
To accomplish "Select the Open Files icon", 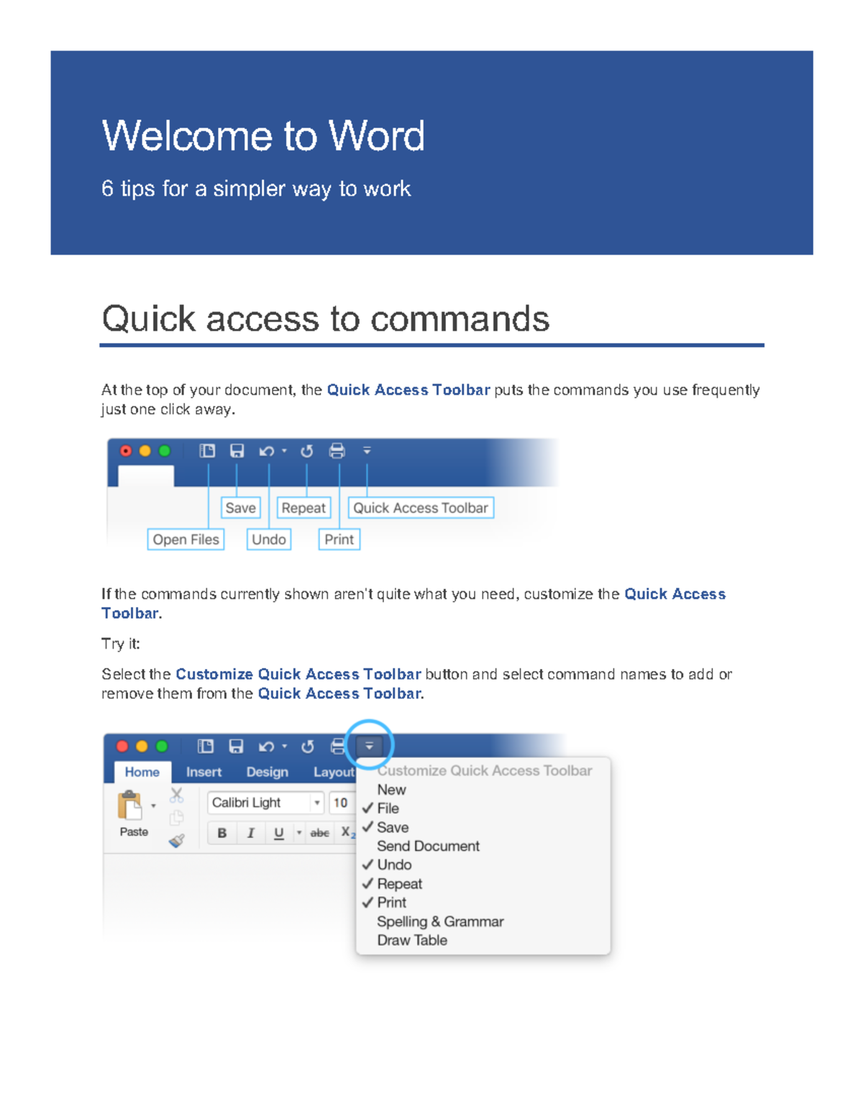I will click(x=206, y=452).
